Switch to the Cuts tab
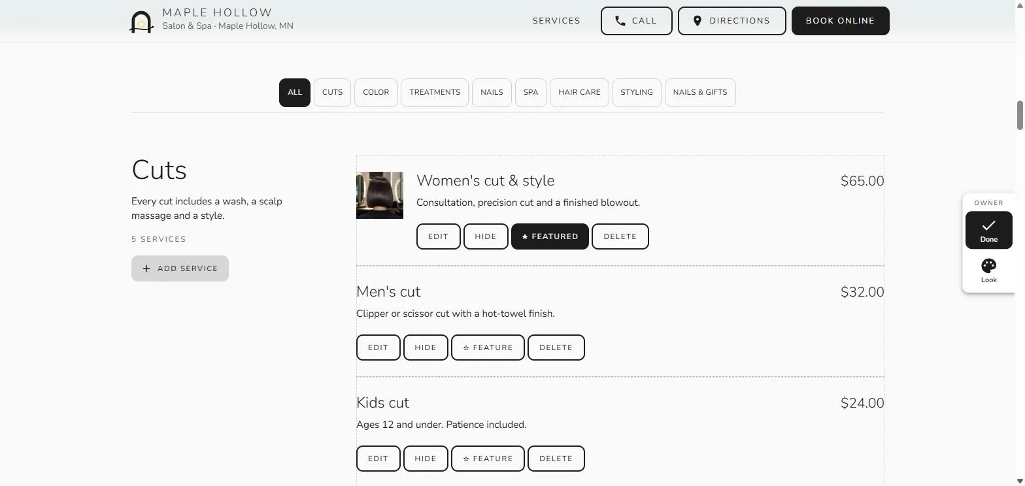This screenshot has height=486, width=1025. click(332, 92)
